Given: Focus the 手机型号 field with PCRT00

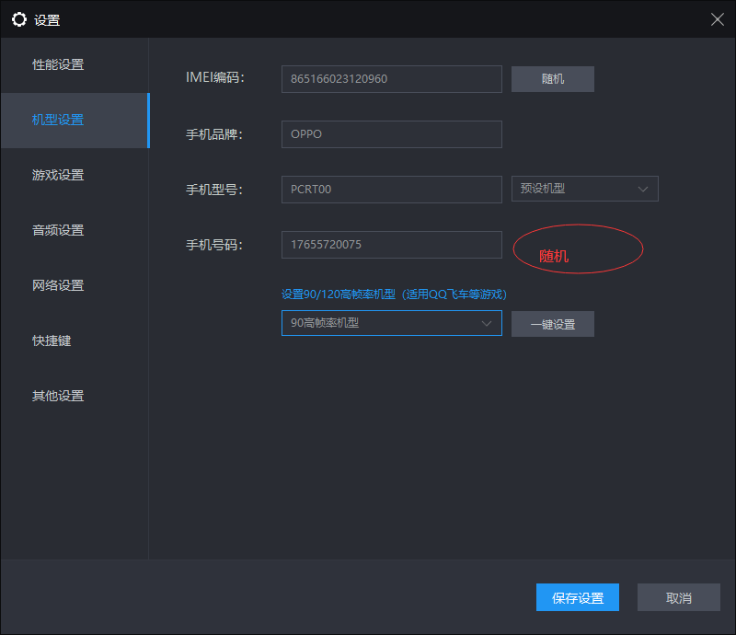Looking at the screenshot, I should pyautogui.click(x=391, y=190).
